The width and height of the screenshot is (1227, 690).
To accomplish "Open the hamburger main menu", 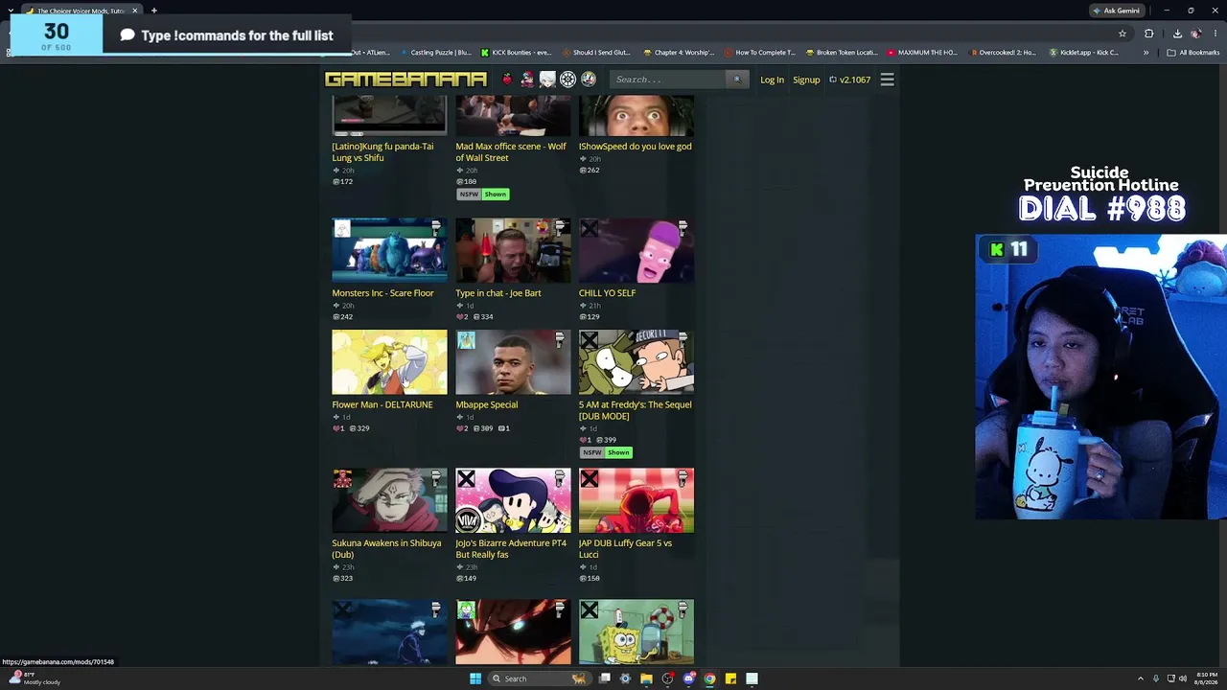I will 887,80.
